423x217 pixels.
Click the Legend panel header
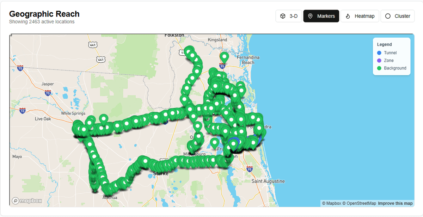click(384, 44)
